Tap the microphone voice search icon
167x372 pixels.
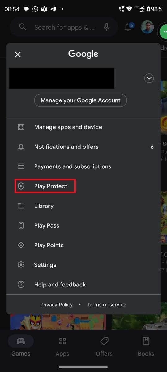point(107,27)
